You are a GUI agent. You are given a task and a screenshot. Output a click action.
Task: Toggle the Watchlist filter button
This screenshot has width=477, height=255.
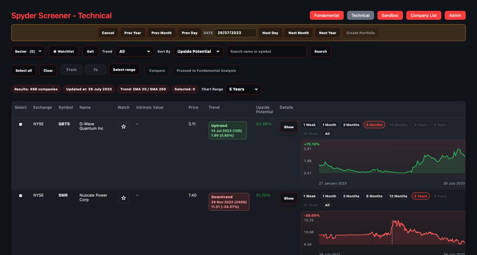click(63, 51)
